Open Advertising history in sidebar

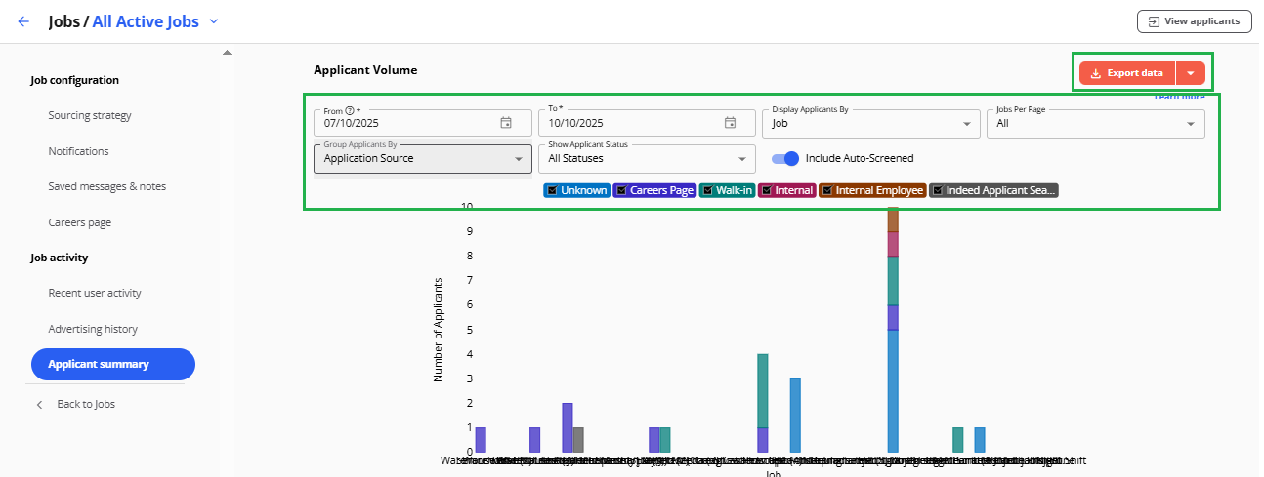[93, 329]
